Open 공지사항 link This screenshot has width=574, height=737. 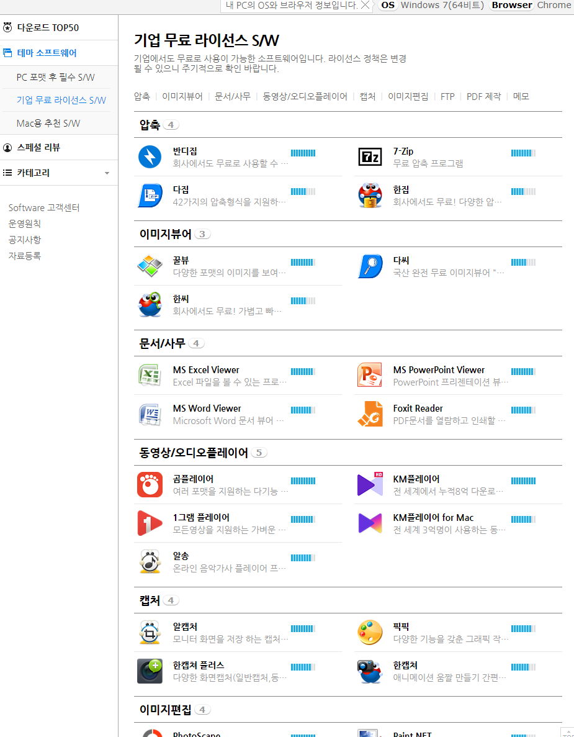pos(24,240)
